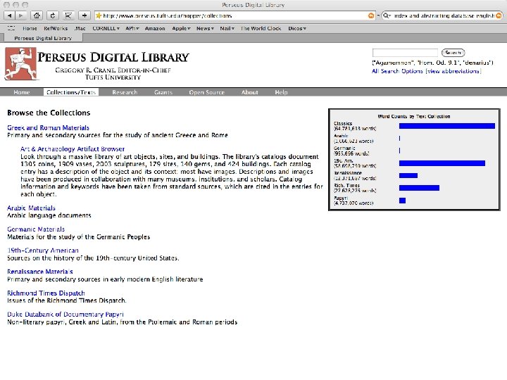Click the 19c. Am. word count bar

[x=442, y=163]
